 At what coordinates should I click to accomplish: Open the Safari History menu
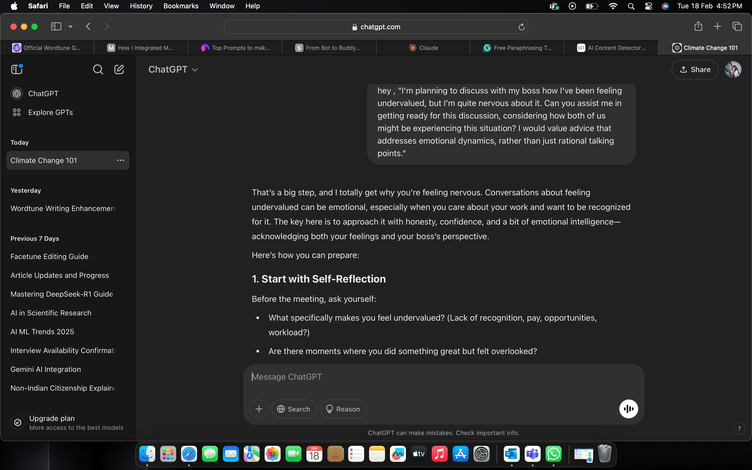[141, 6]
